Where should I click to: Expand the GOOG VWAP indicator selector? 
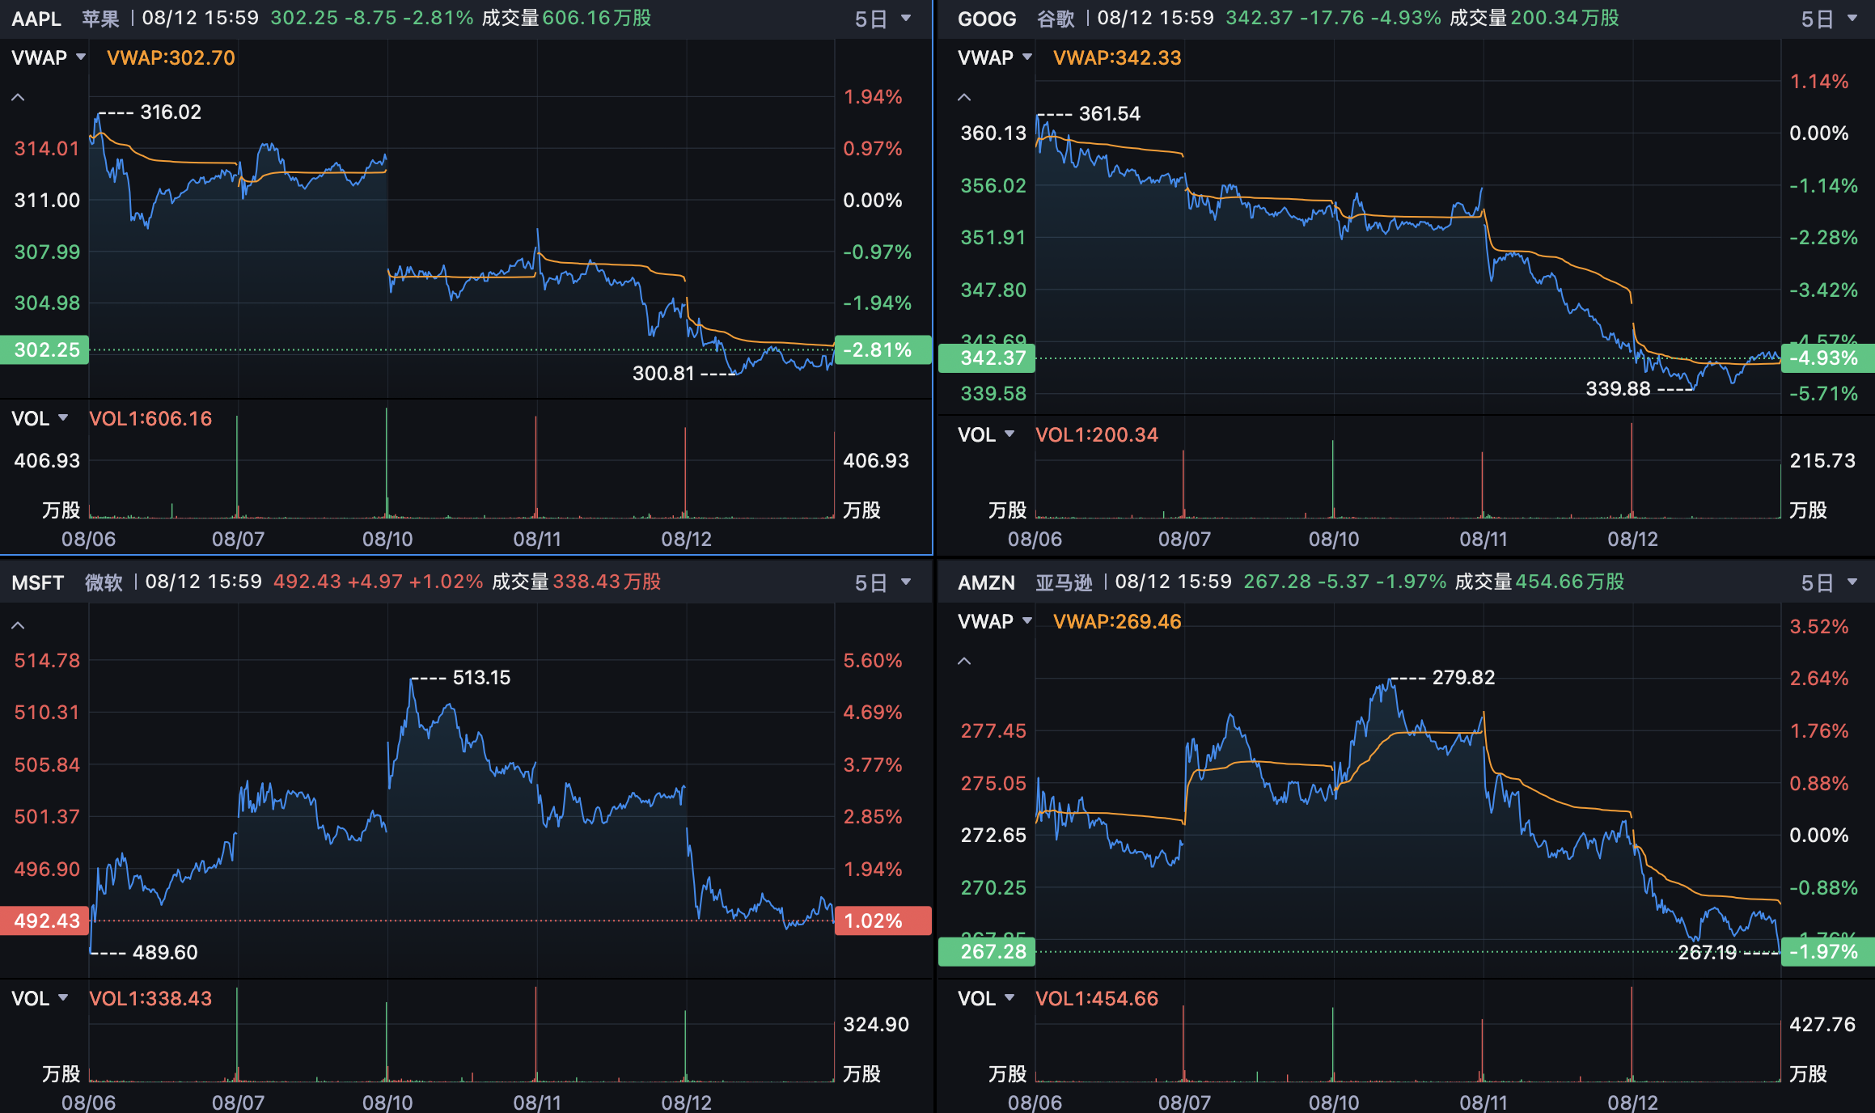(x=995, y=57)
